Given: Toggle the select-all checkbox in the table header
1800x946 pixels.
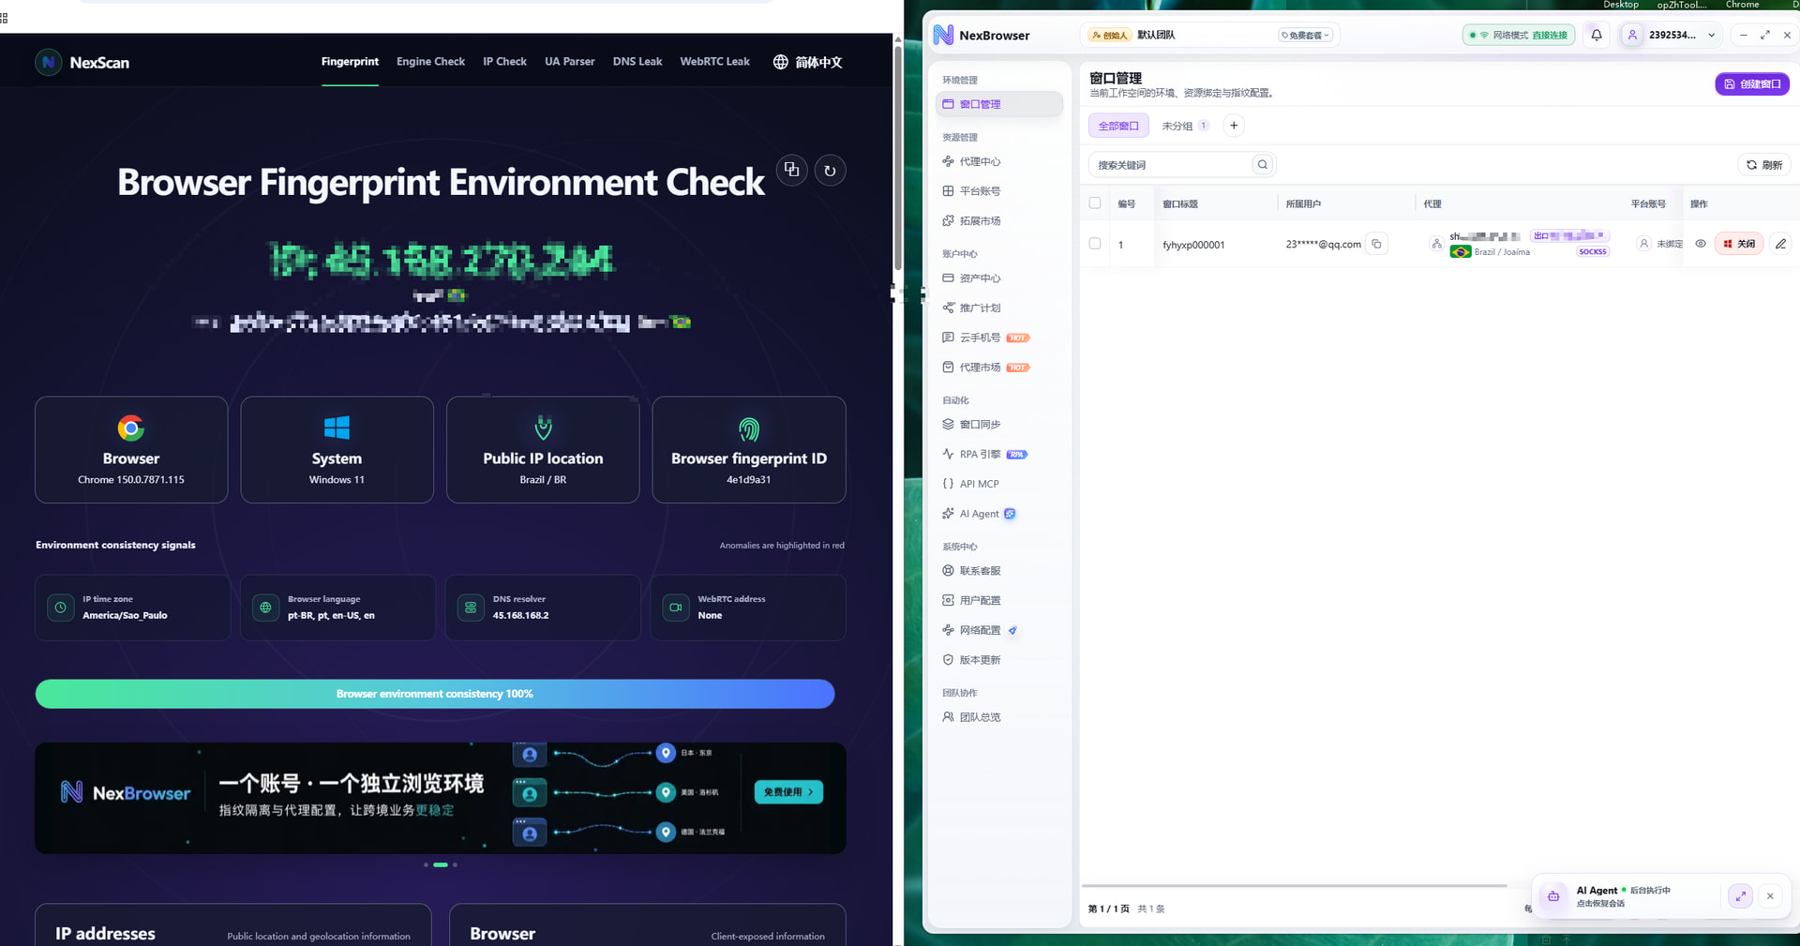Looking at the screenshot, I should coord(1095,203).
